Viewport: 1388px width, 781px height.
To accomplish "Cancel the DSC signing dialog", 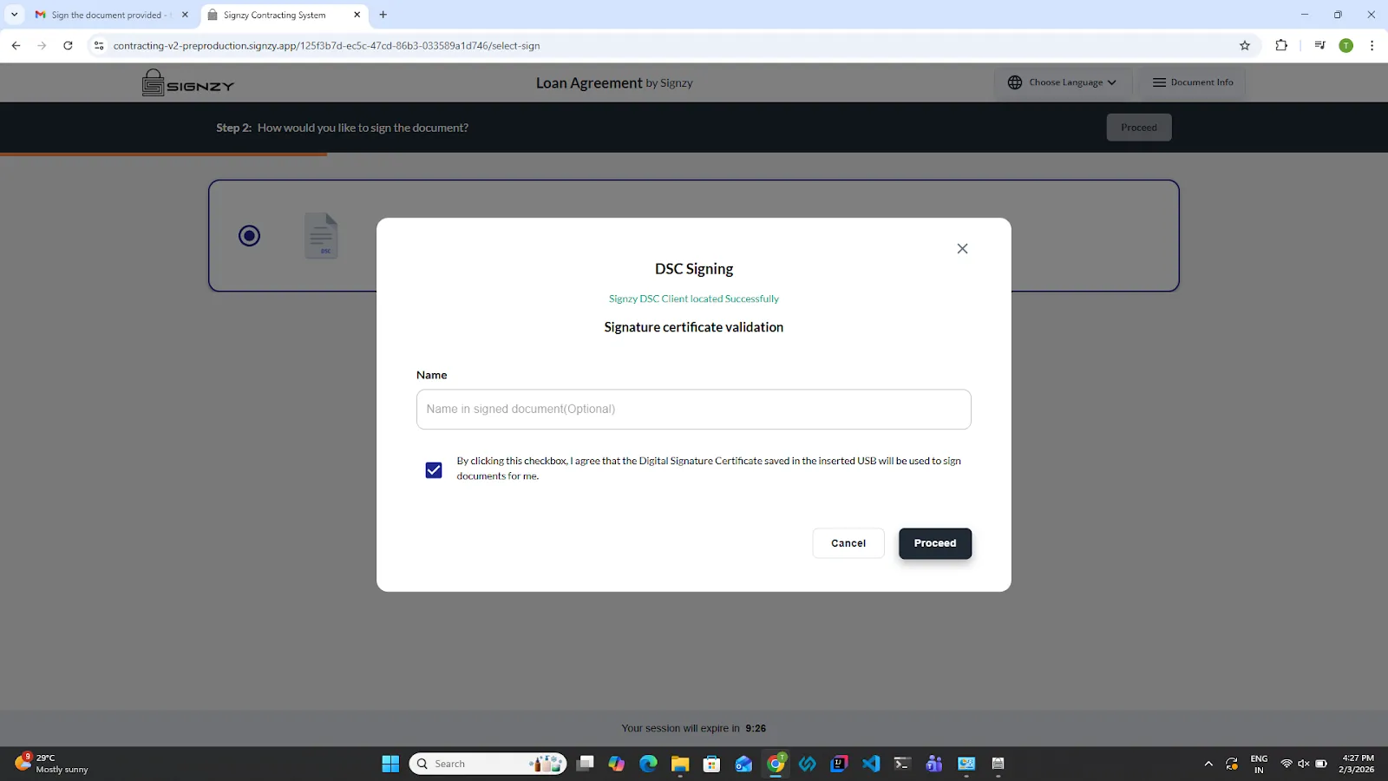I will pyautogui.click(x=848, y=543).
